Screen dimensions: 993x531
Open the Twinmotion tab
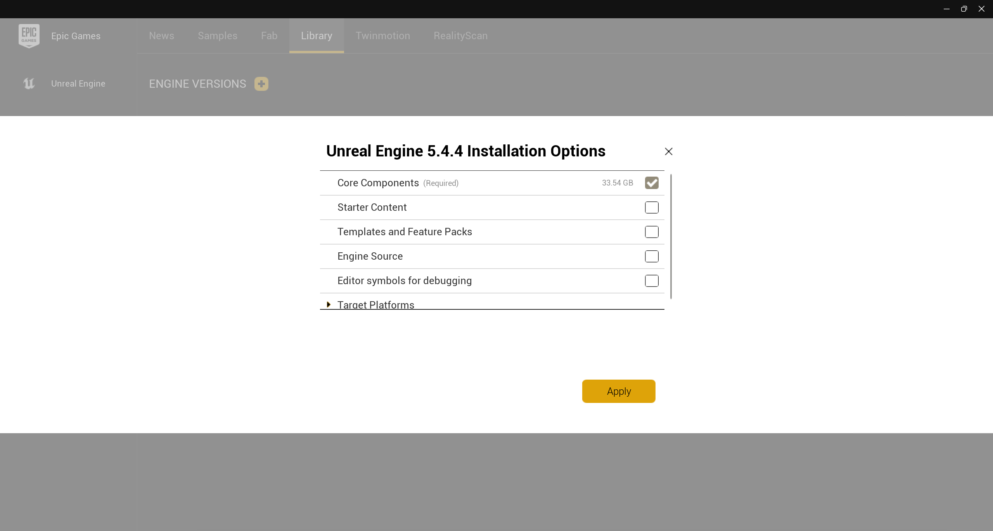[383, 36]
